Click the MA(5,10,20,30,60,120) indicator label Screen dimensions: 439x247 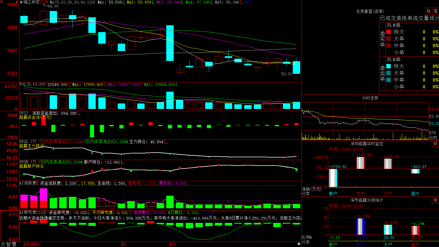pos(73,2)
